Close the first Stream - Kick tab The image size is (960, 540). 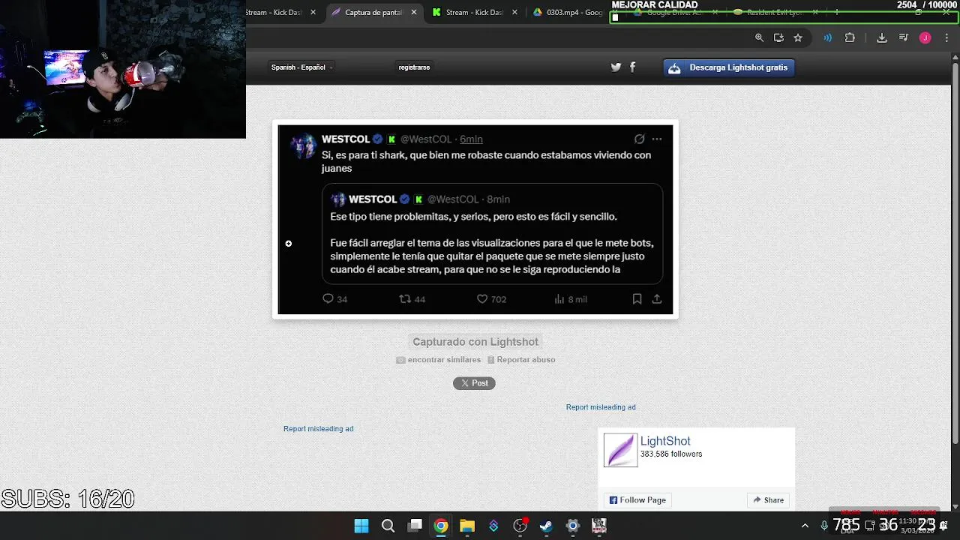(x=313, y=13)
